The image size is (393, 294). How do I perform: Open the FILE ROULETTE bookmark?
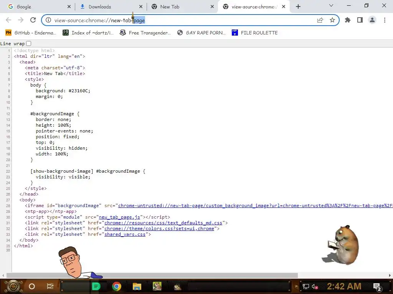[255, 33]
